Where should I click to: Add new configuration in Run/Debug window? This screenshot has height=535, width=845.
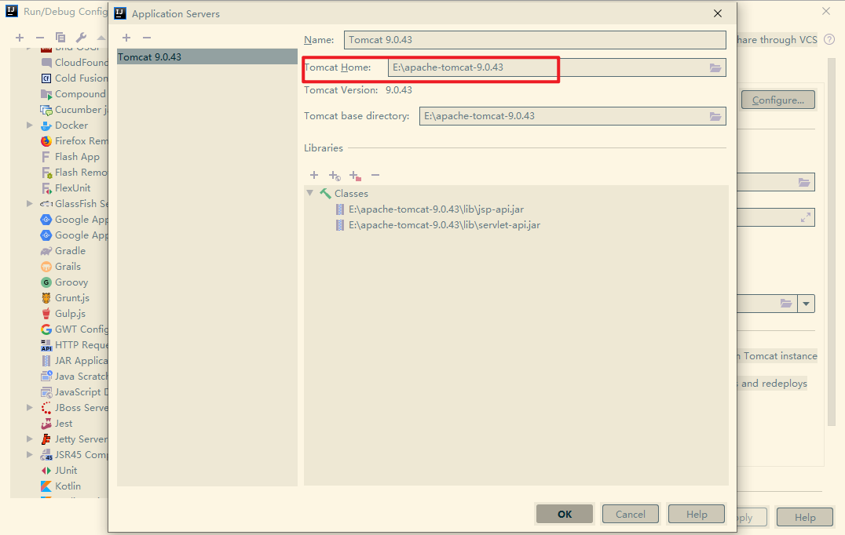[x=20, y=38]
